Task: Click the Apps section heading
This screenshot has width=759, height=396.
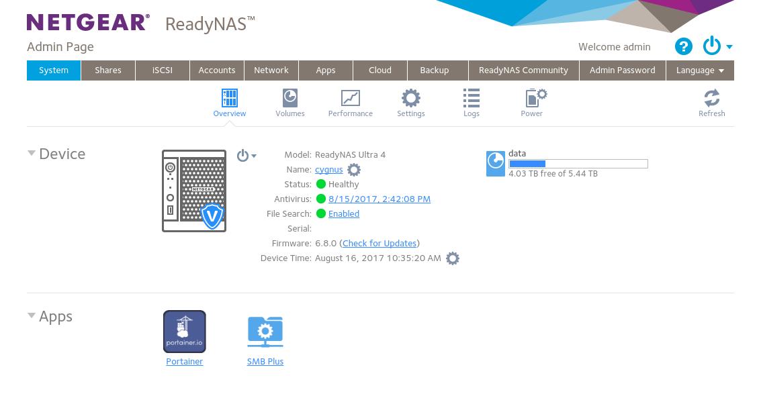Action: click(x=56, y=316)
